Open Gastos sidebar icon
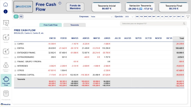Viewport: 191px width, 107px height. point(6,51)
